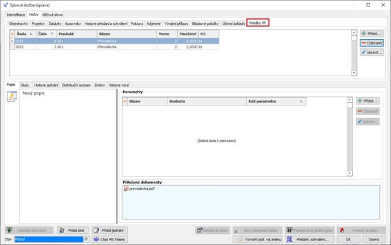Sort table by Řada column

coord(25,34)
